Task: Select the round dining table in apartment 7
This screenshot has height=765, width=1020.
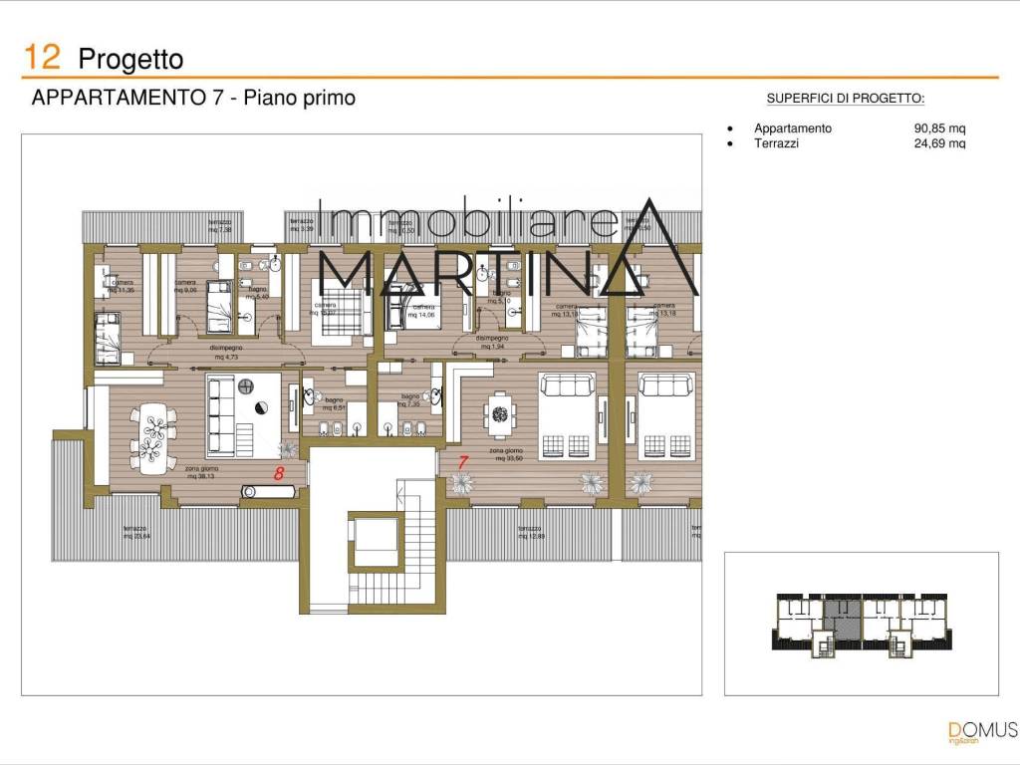Action: coord(499,414)
